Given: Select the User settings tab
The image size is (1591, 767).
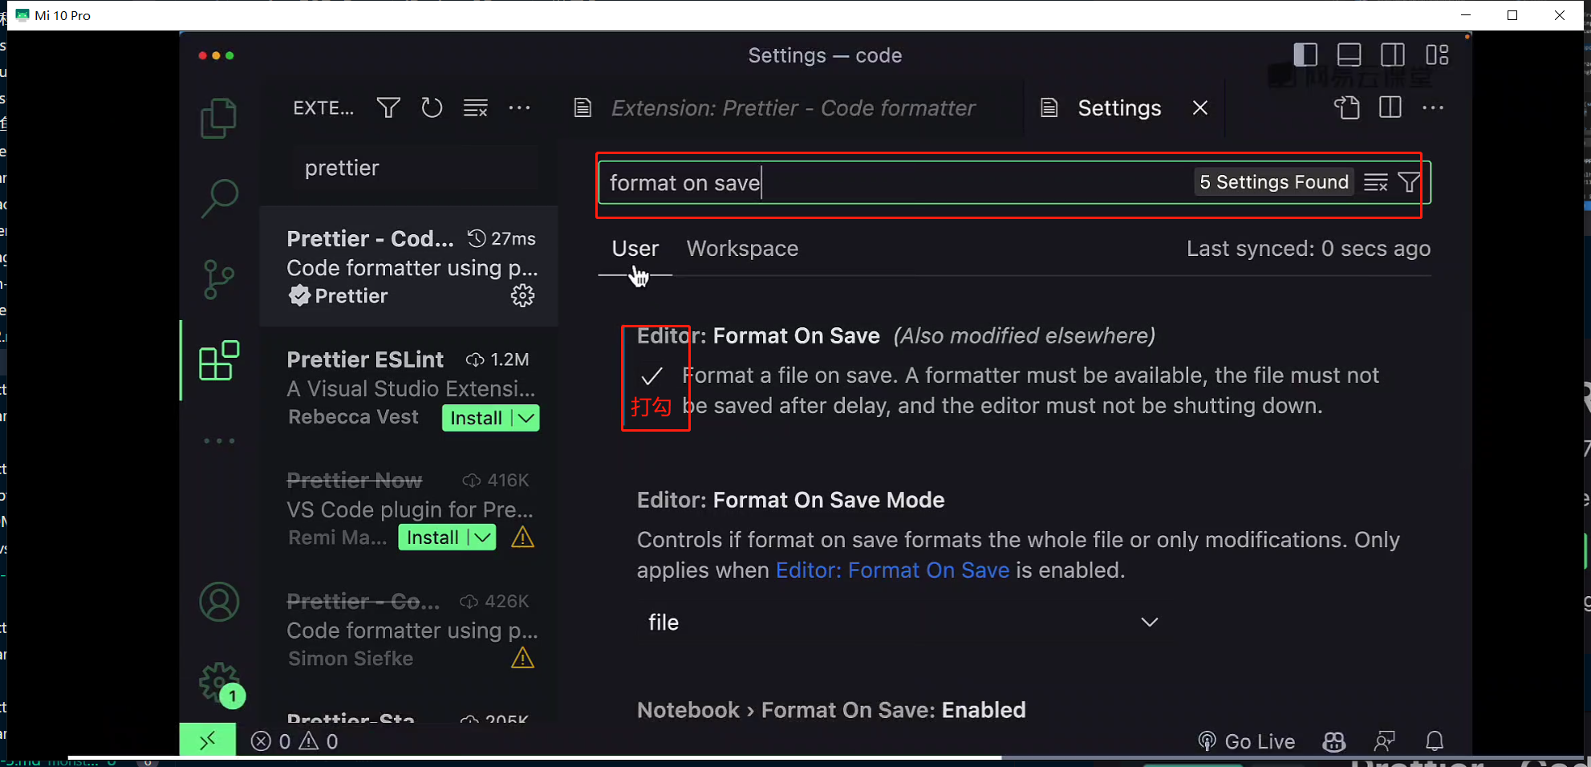Looking at the screenshot, I should point(635,249).
